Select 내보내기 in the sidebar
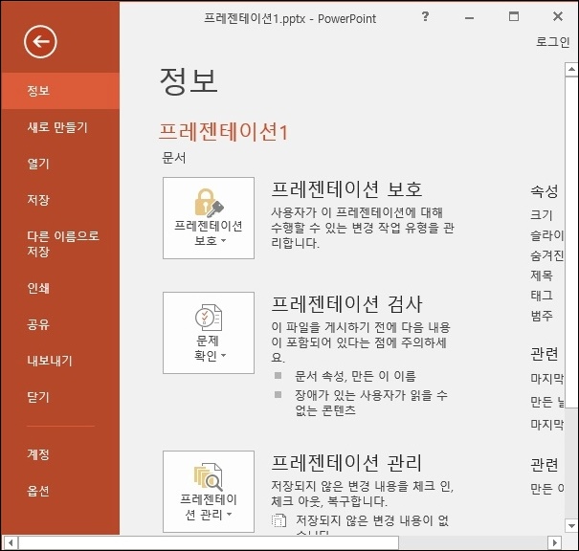Image resolution: width=579 pixels, height=551 pixels. coord(60,361)
